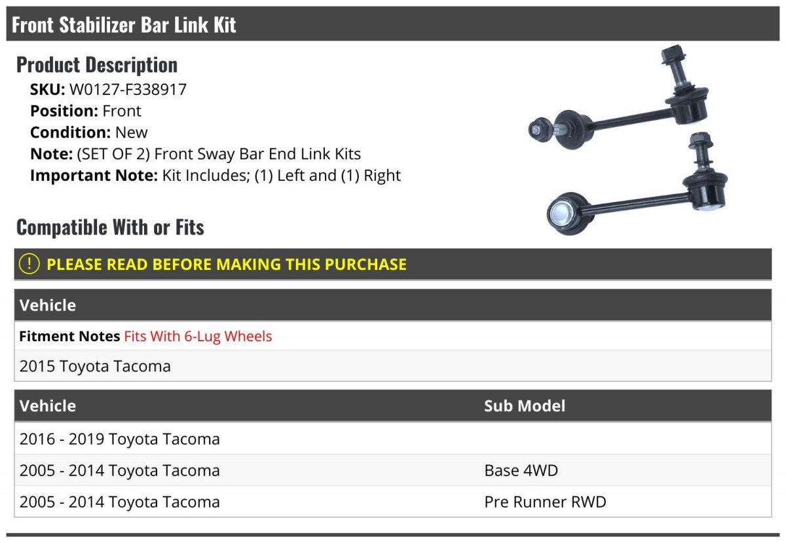This screenshot has width=786, height=543.
Task: Click the second Vehicle column header
Action: pos(47,405)
